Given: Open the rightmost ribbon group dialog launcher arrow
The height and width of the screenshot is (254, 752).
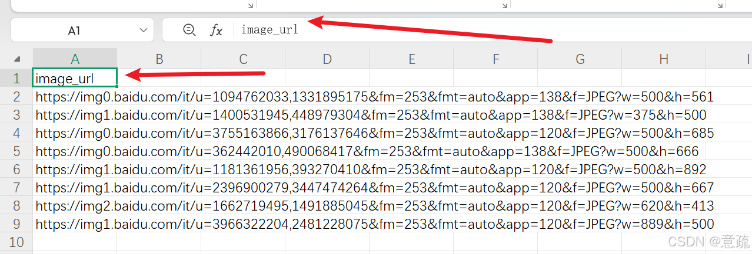Looking at the screenshot, I should (x=720, y=5).
